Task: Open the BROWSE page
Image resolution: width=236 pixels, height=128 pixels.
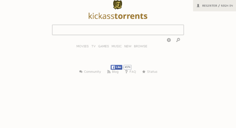Action: click(x=141, y=46)
